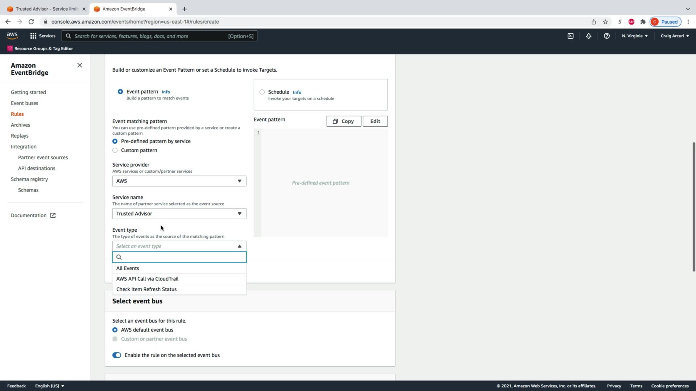Bookmark page with star icon
This screenshot has height=391, width=696.
(605, 22)
